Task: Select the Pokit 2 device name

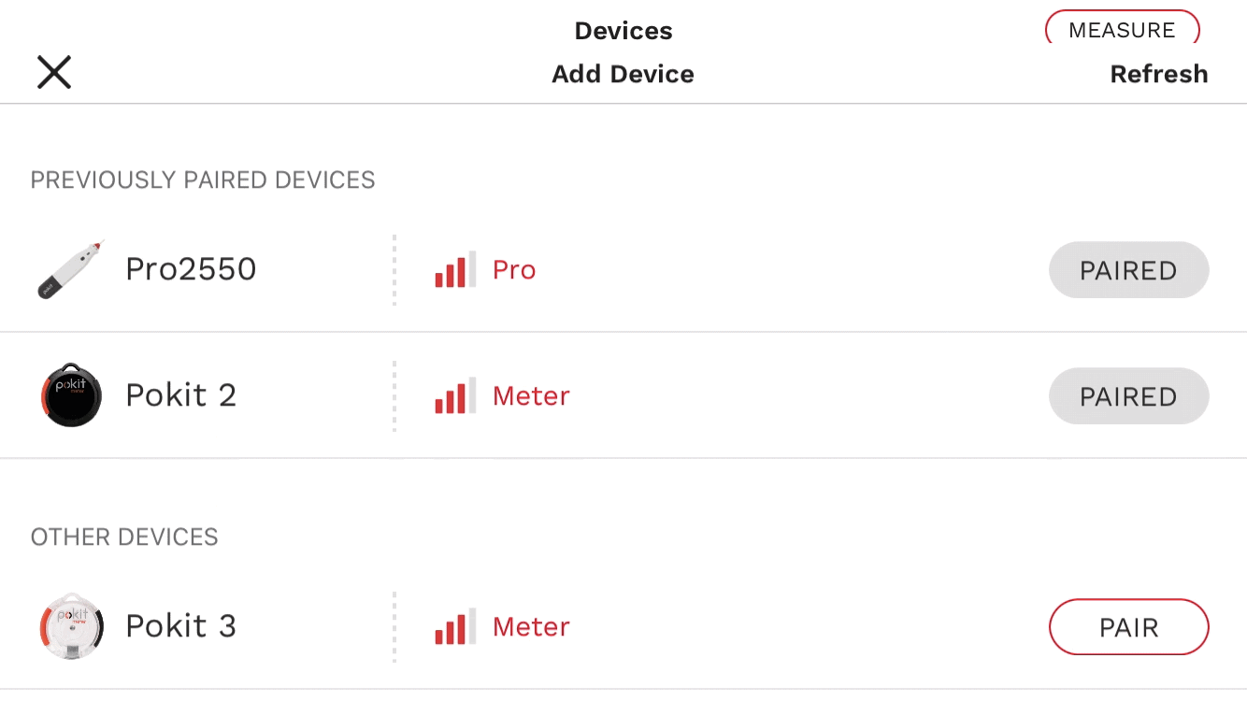Action: [x=180, y=395]
